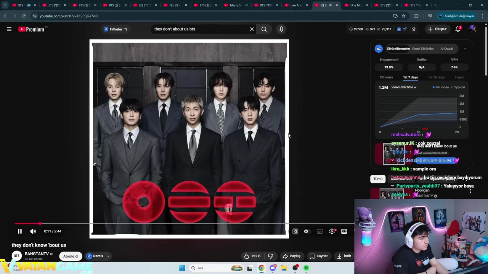Toggle 'Bu video' series in chart legend
The image size is (488, 274).
coord(441,87)
